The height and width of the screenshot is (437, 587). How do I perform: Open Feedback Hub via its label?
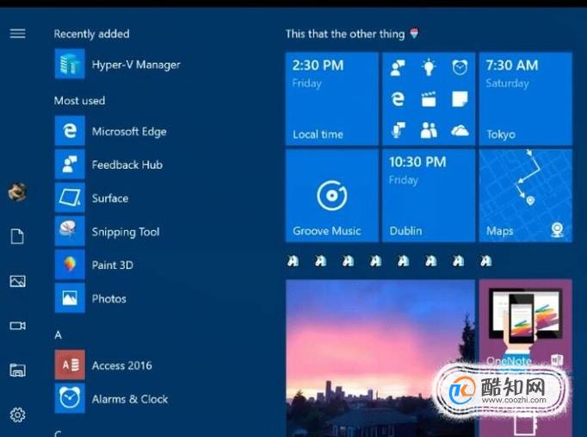click(127, 165)
